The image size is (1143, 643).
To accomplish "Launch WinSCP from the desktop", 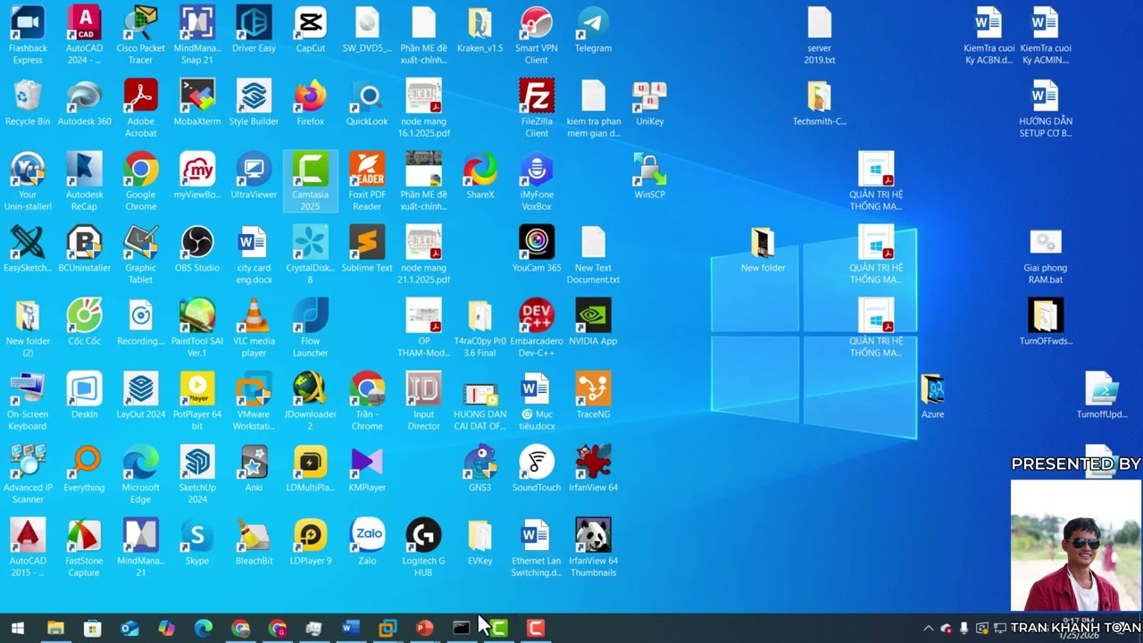I will 649,176.
